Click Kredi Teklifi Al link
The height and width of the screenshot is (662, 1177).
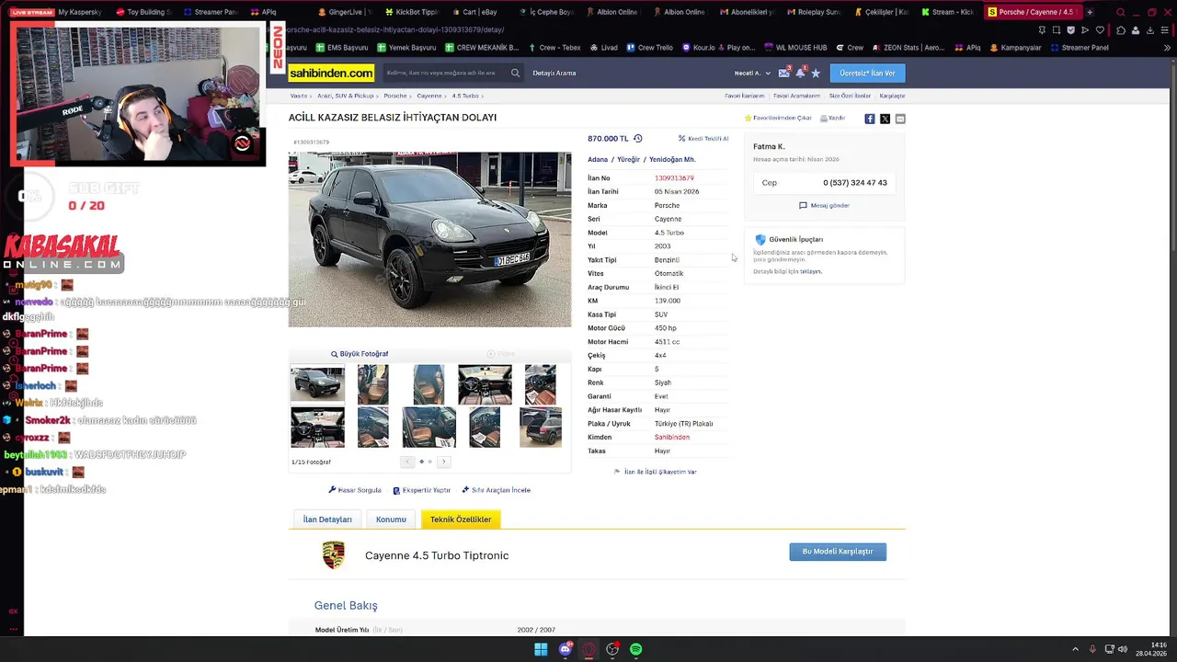(703, 139)
